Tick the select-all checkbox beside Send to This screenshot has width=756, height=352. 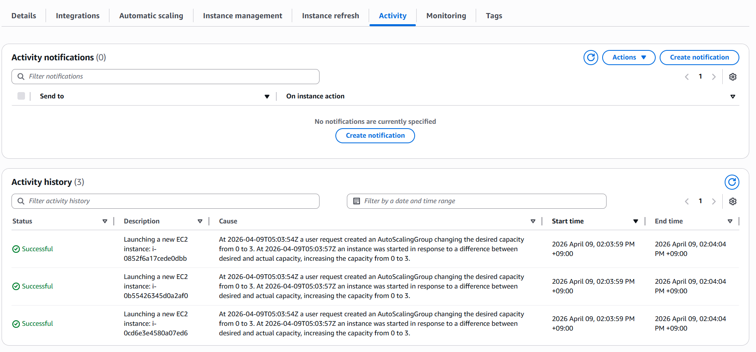click(21, 96)
